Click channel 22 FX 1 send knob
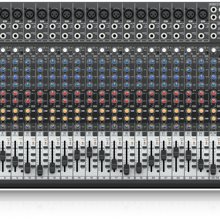Image resolution: width=220 pixels, height=220 pixels. [x=176, y=111]
